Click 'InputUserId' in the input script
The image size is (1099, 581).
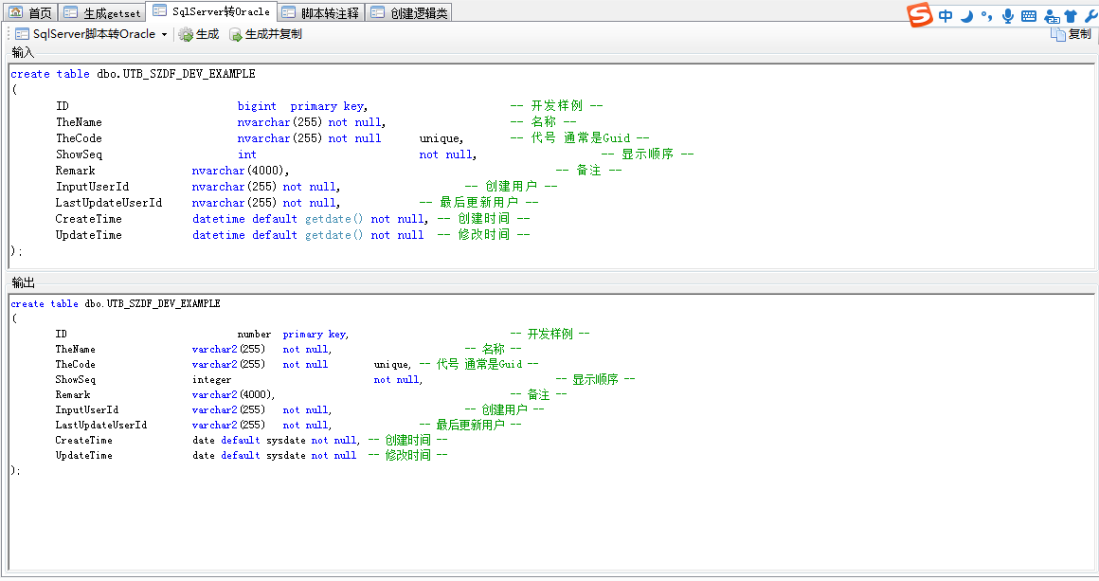(x=92, y=187)
